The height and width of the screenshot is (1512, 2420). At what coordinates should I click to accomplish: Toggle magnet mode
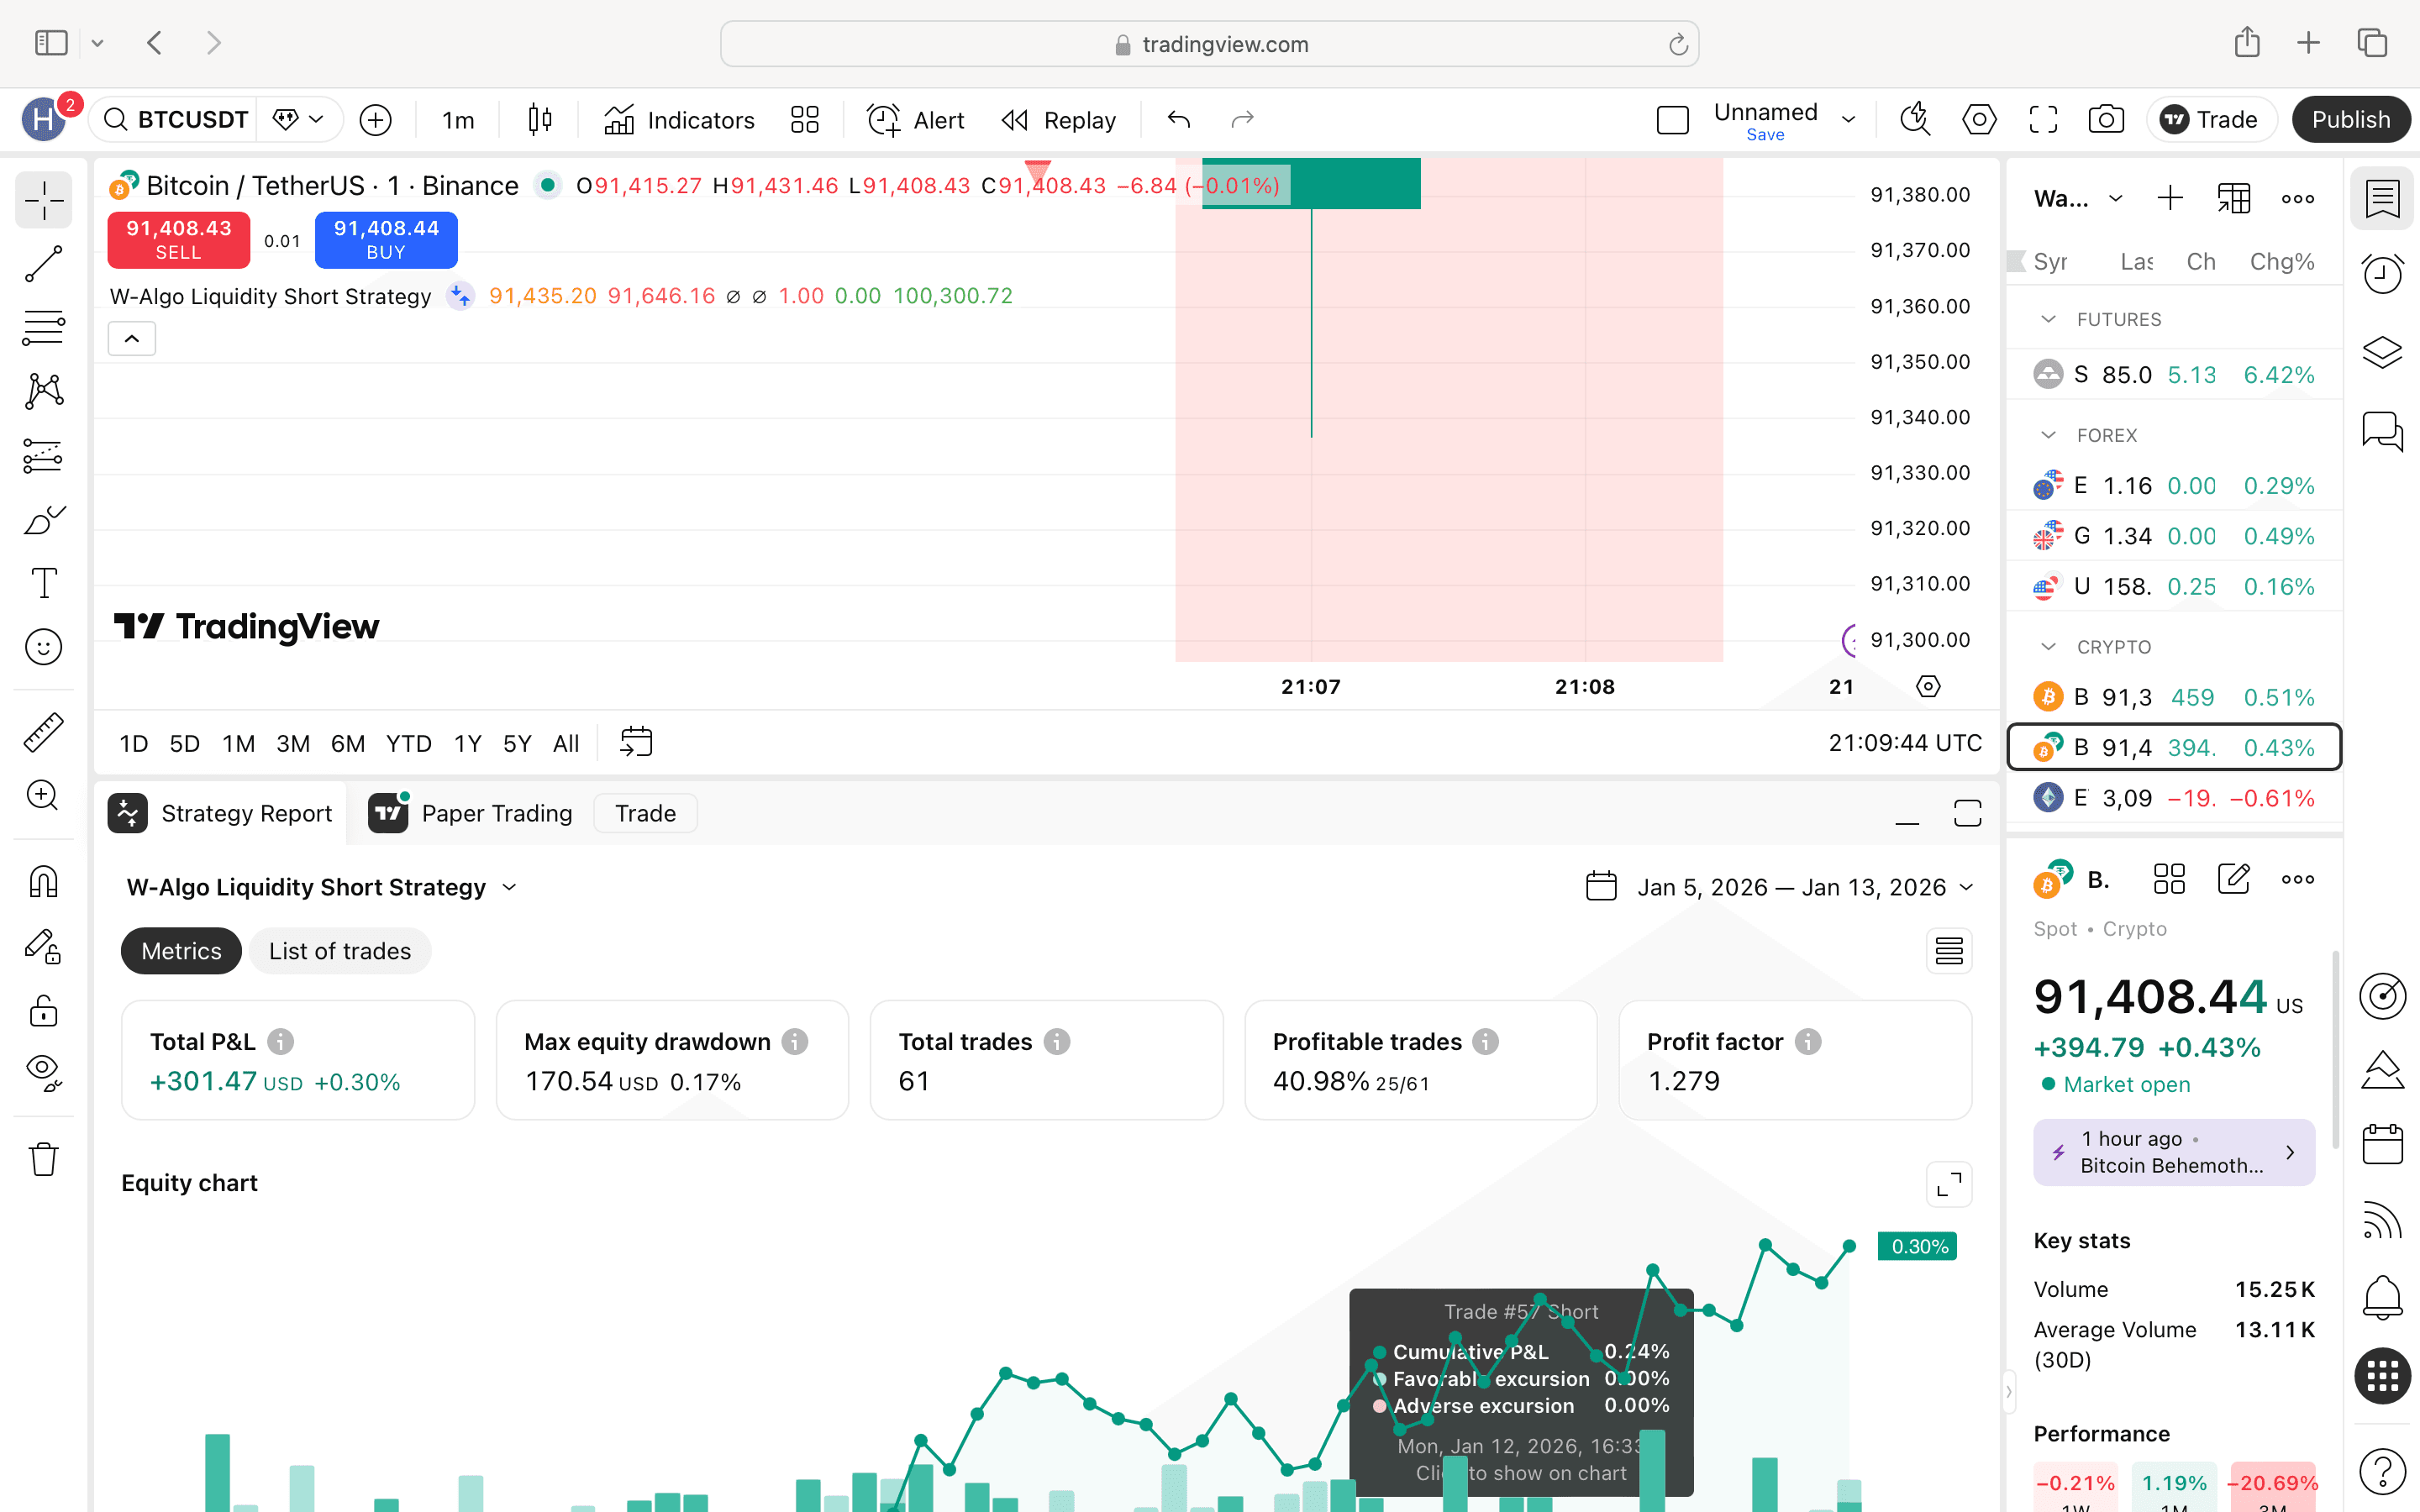43,882
